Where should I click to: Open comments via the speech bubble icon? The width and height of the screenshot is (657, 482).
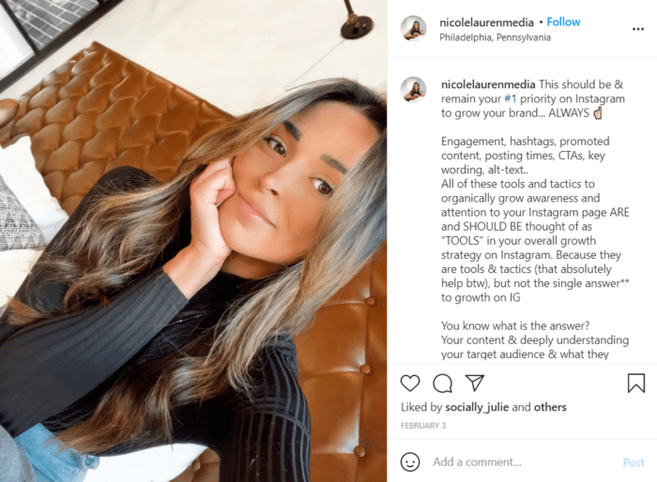442,384
